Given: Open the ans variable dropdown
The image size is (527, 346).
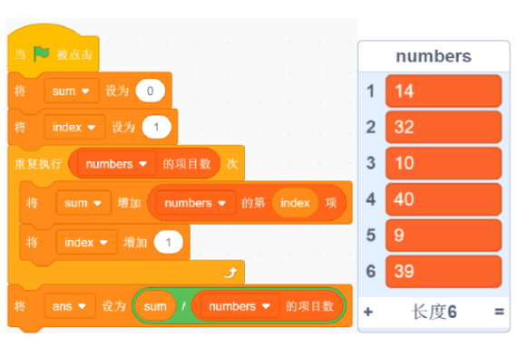Looking at the screenshot, I should coord(70,306).
